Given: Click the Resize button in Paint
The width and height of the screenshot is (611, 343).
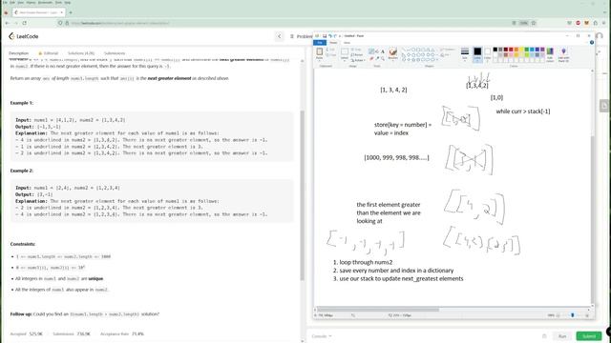Looking at the screenshot, I should tap(357, 55).
